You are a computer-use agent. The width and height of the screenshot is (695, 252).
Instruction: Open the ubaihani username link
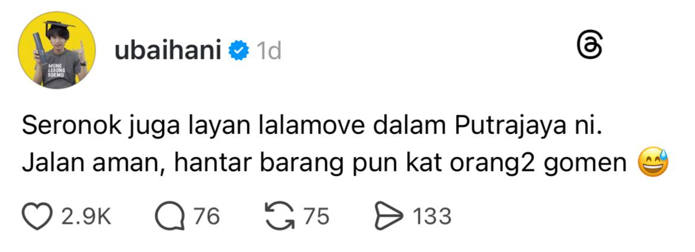(x=168, y=52)
